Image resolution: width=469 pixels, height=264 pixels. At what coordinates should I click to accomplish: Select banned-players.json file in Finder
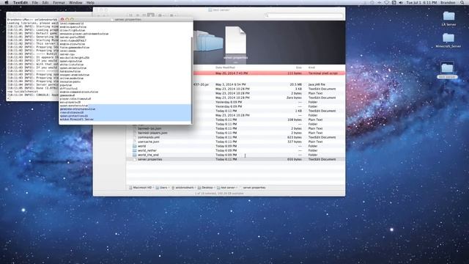152,133
